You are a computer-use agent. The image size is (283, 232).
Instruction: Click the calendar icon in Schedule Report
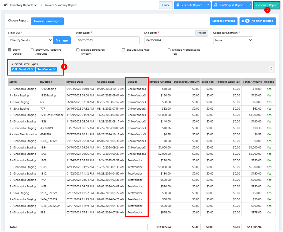pyautogui.click(x=178, y=5)
